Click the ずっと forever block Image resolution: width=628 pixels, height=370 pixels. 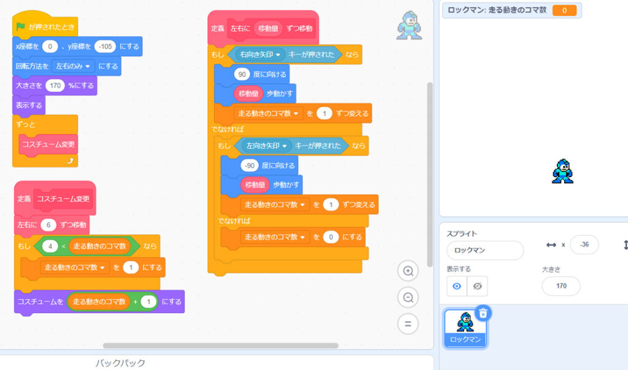(45, 141)
